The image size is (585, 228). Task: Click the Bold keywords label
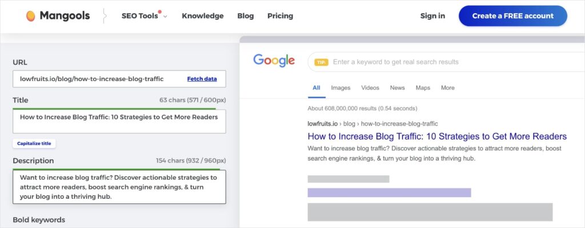[39, 220]
